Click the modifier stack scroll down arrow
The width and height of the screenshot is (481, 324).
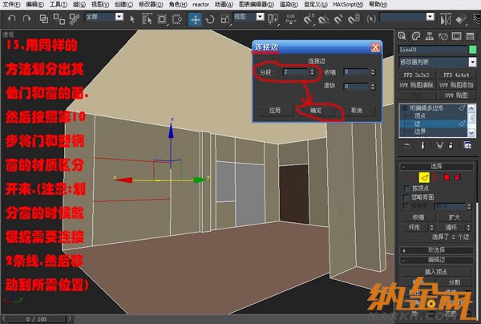[471, 132]
